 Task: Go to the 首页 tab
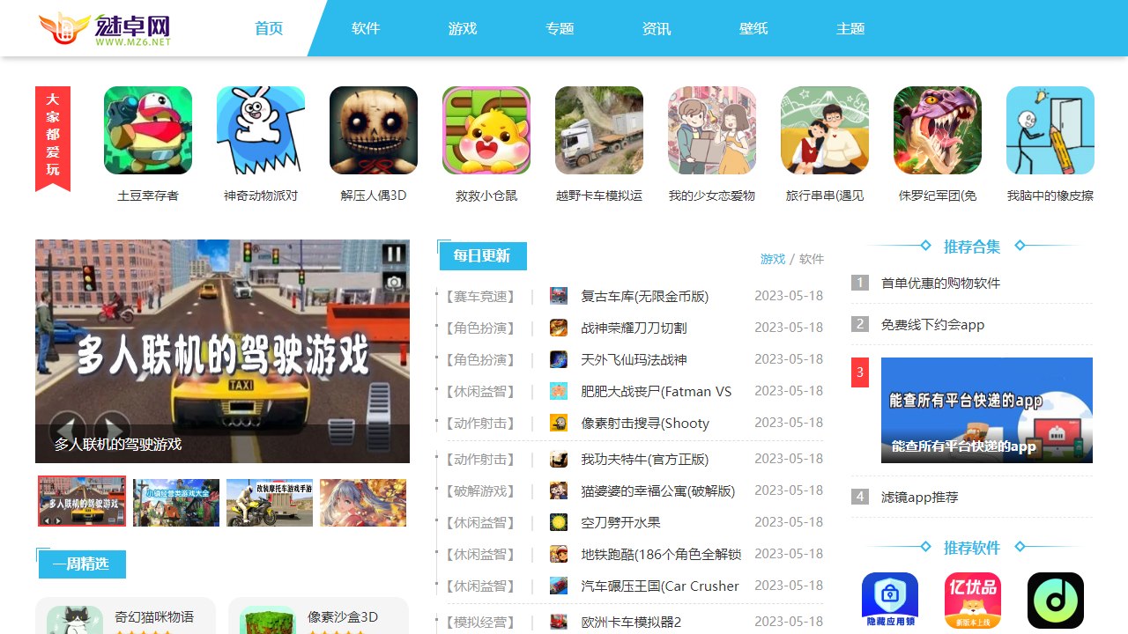click(269, 28)
